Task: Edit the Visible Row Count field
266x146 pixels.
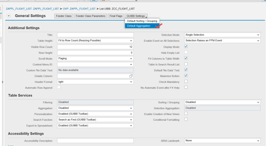Action: 95,47
